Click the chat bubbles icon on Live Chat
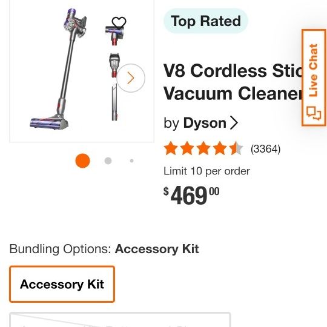The width and height of the screenshot is (327, 327). 314,113
